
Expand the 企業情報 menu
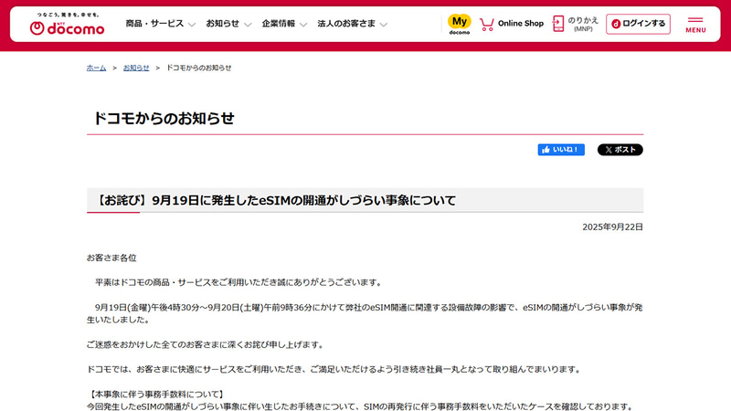click(x=284, y=24)
